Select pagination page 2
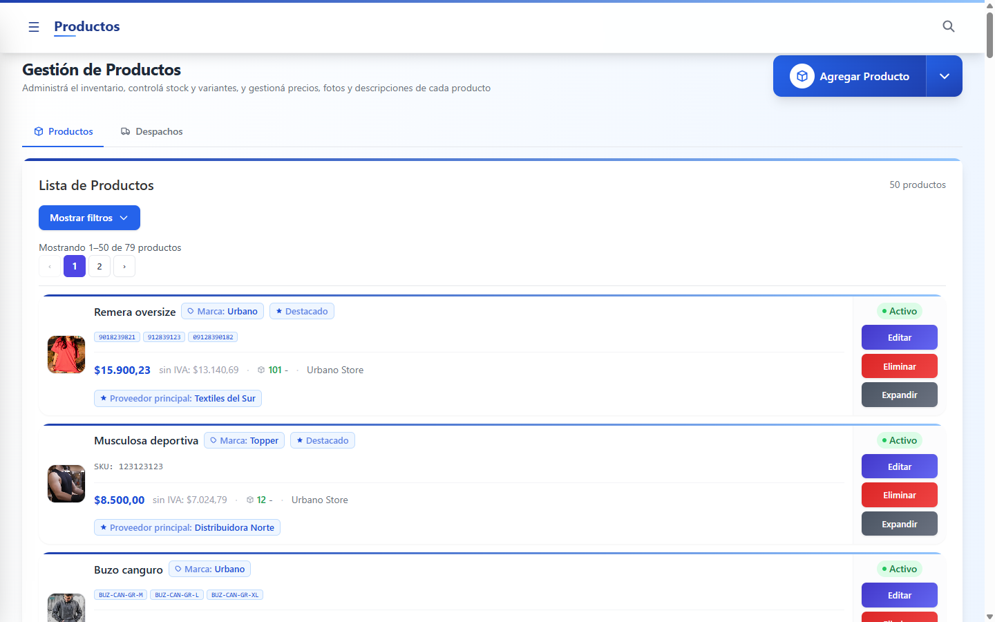This screenshot has width=995, height=622. tap(99, 266)
